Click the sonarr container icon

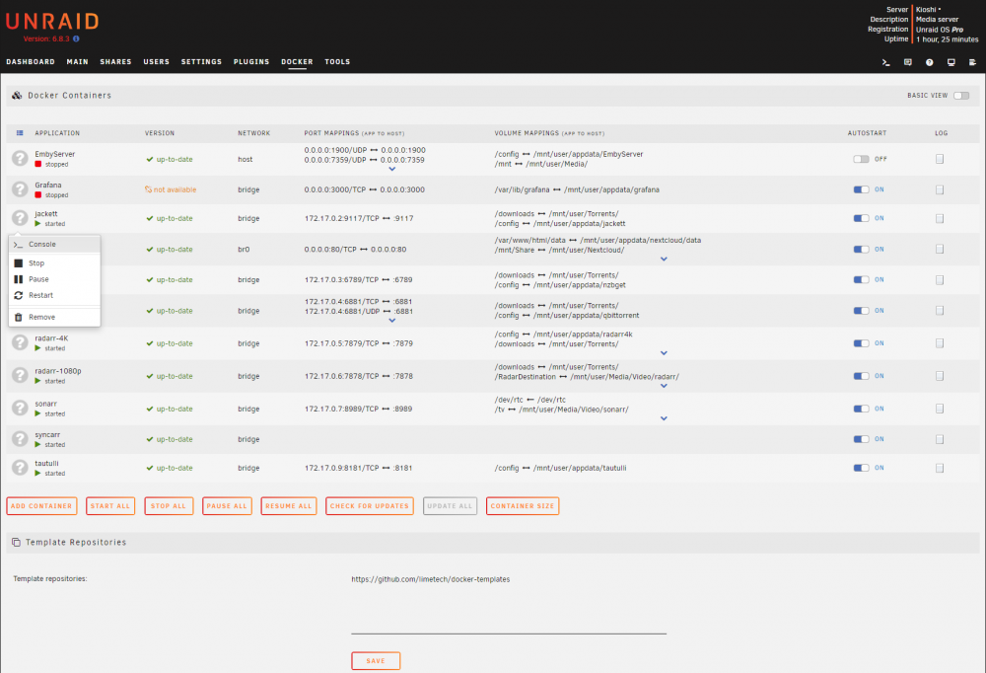20,408
